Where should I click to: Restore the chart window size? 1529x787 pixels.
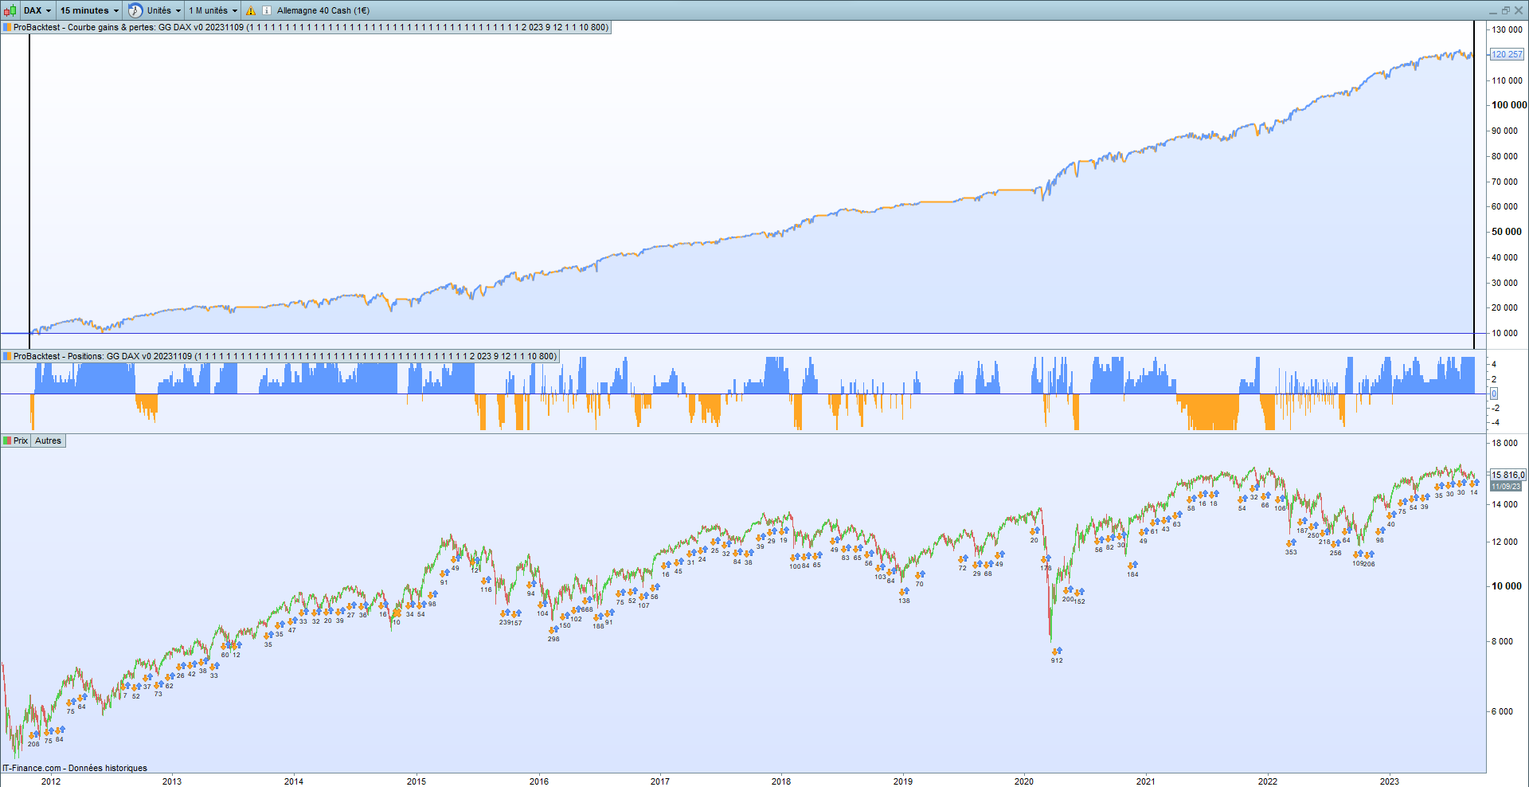(1505, 10)
